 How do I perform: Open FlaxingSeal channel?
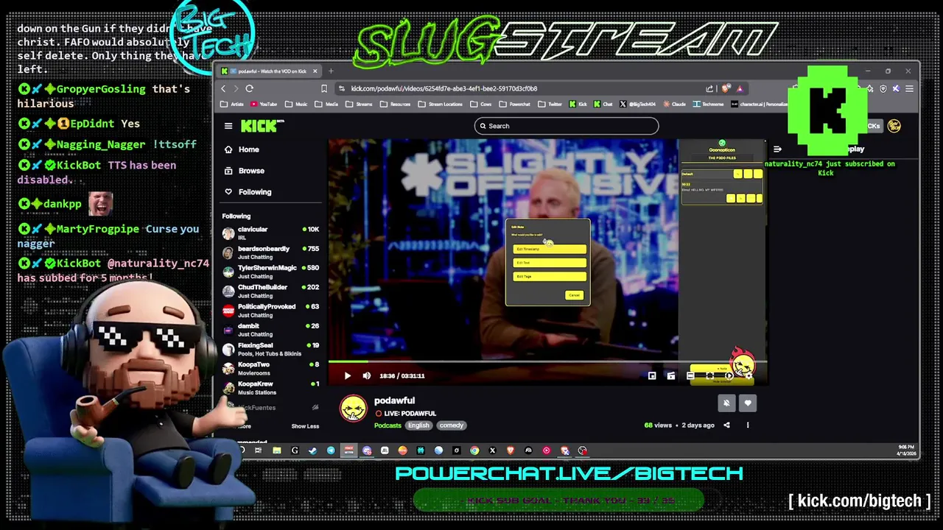tap(271, 349)
